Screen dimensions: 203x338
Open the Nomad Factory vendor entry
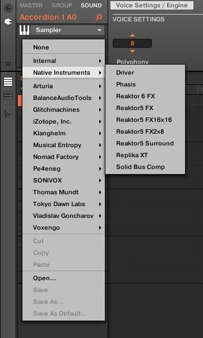[64, 157]
